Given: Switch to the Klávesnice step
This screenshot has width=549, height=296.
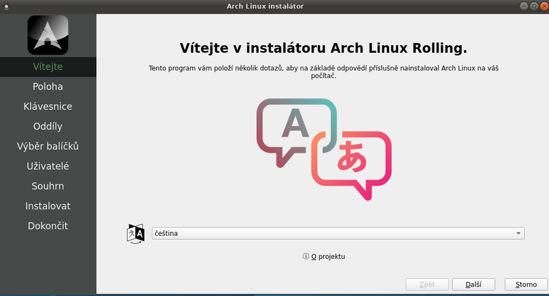Looking at the screenshot, I should click(x=47, y=107).
